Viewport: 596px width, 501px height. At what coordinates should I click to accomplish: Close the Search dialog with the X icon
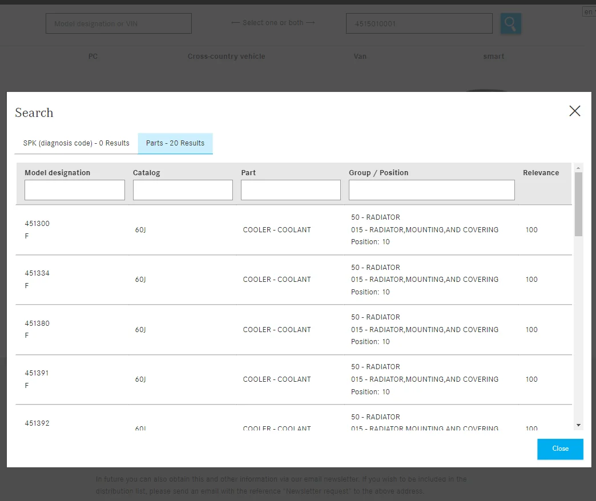tap(574, 111)
